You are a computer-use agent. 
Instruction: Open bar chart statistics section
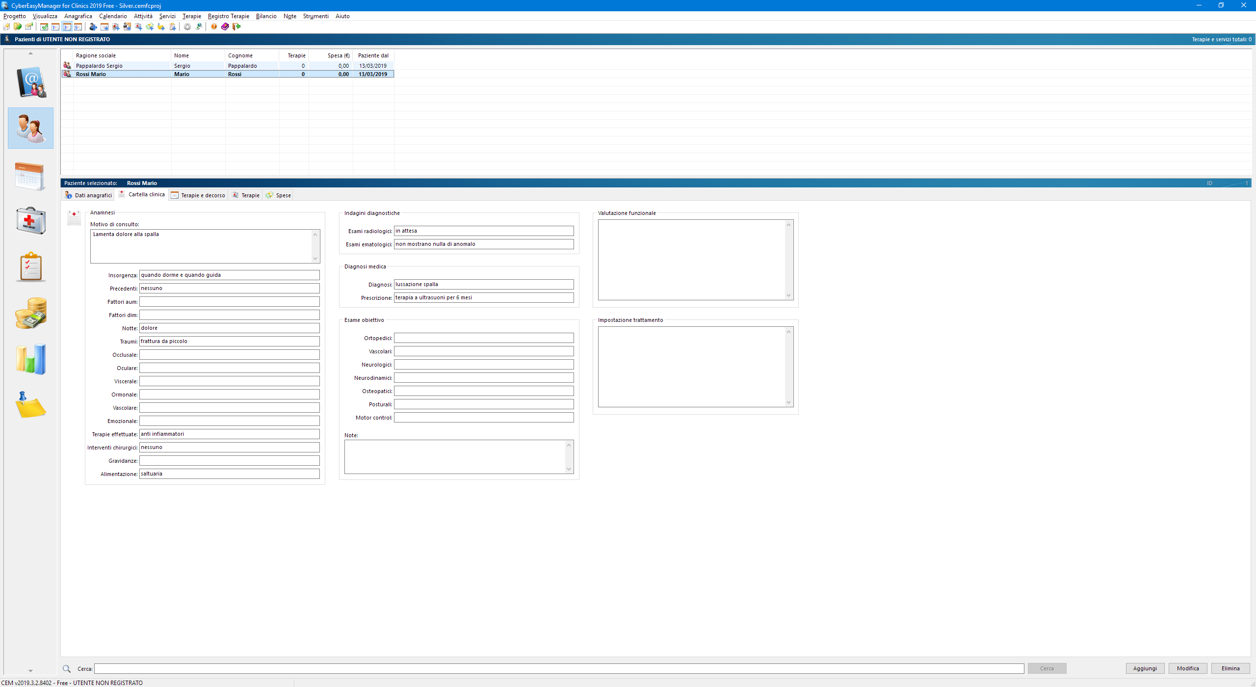point(31,359)
